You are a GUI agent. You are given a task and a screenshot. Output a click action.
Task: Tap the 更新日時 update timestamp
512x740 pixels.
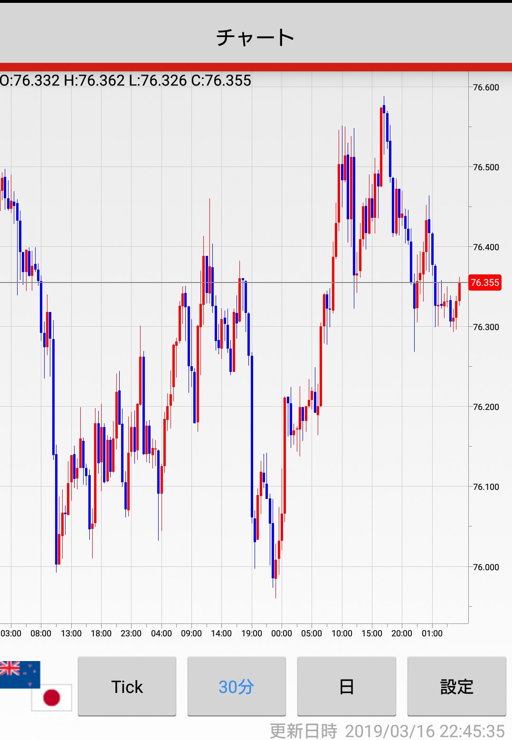[x=387, y=731]
